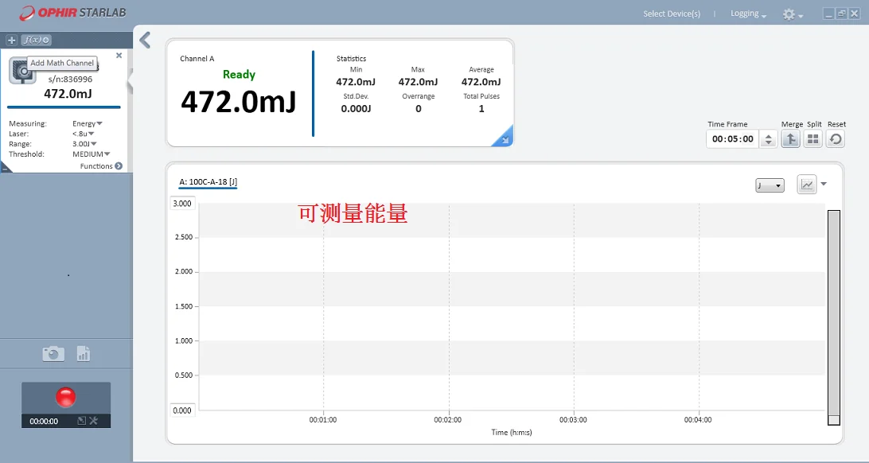Open the Threshold MEDIUM dropdown

(92, 154)
